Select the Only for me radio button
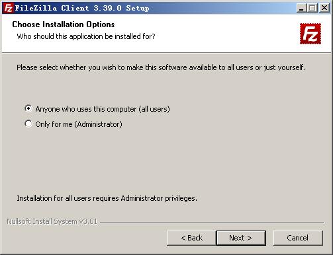The height and width of the screenshot is (255, 333). (x=28, y=124)
